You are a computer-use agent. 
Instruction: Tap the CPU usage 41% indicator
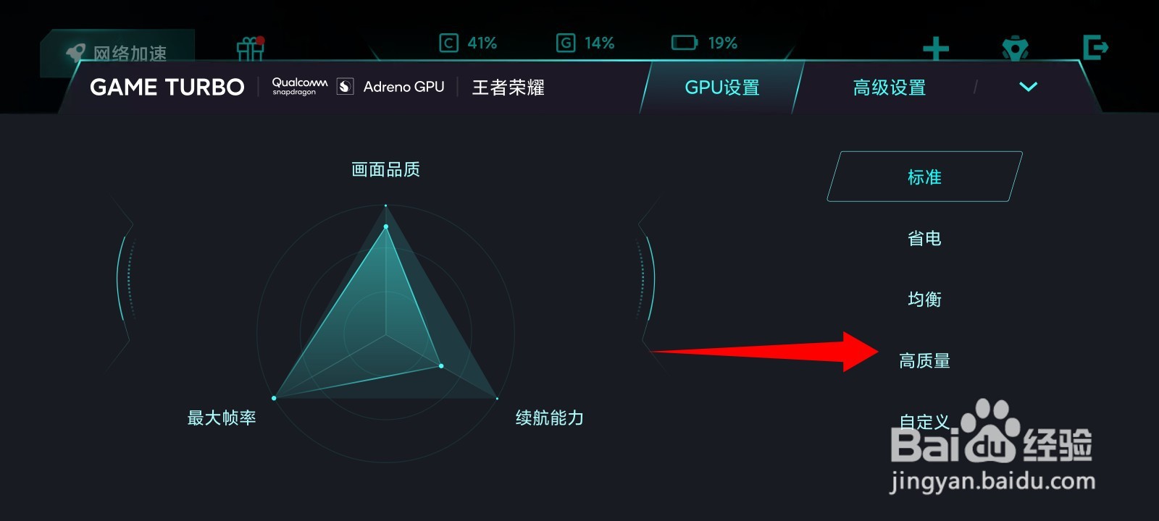pos(468,43)
